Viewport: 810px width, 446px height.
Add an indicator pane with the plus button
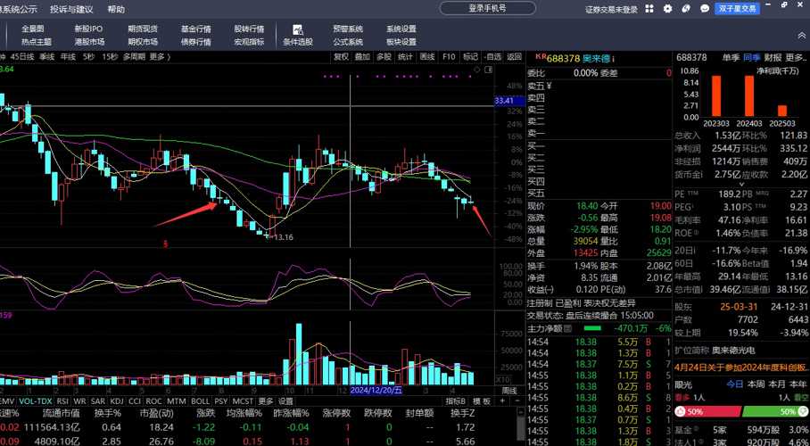coord(502,401)
